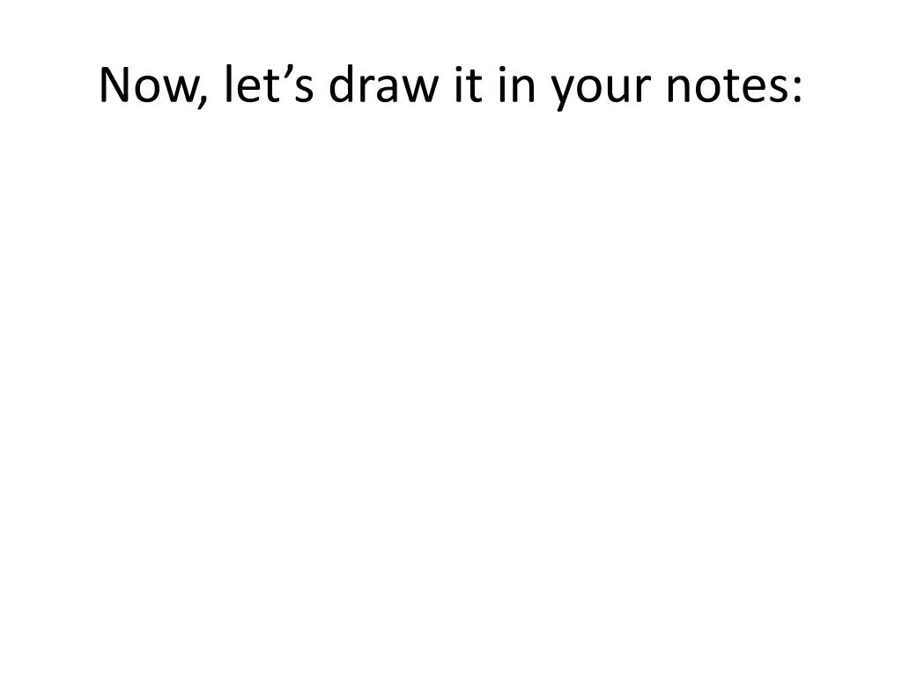The image size is (902, 676).
Task: Click the letter n starting "notes"
Action: pos(680,89)
